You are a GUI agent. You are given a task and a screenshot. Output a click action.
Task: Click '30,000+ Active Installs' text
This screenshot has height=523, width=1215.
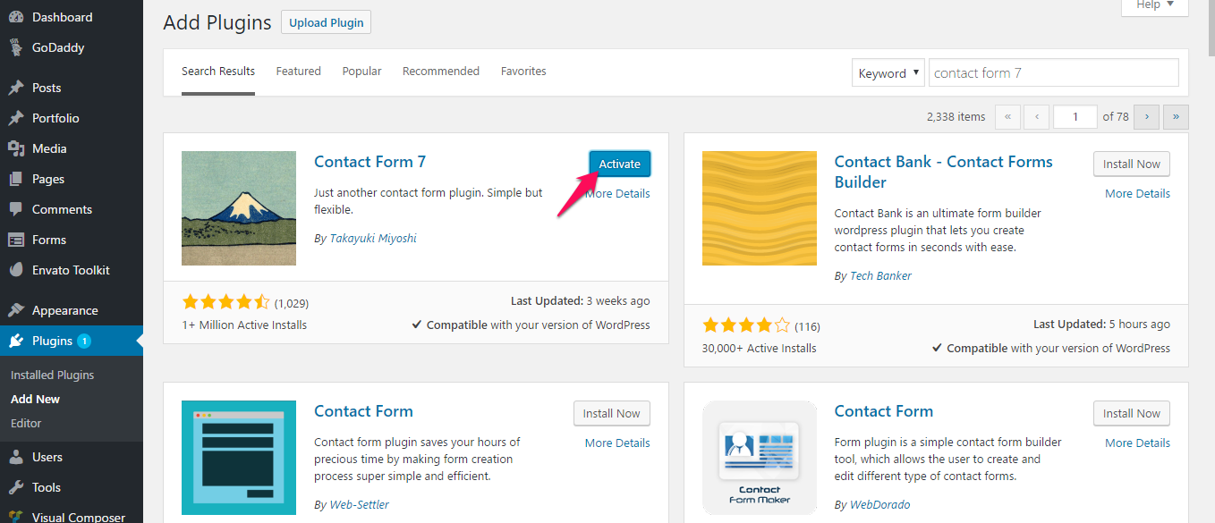coord(760,348)
